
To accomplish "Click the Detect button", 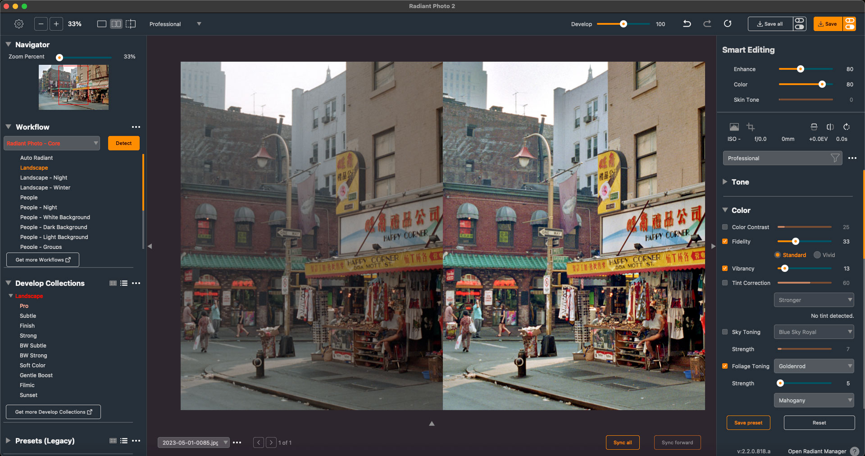I will click(124, 144).
